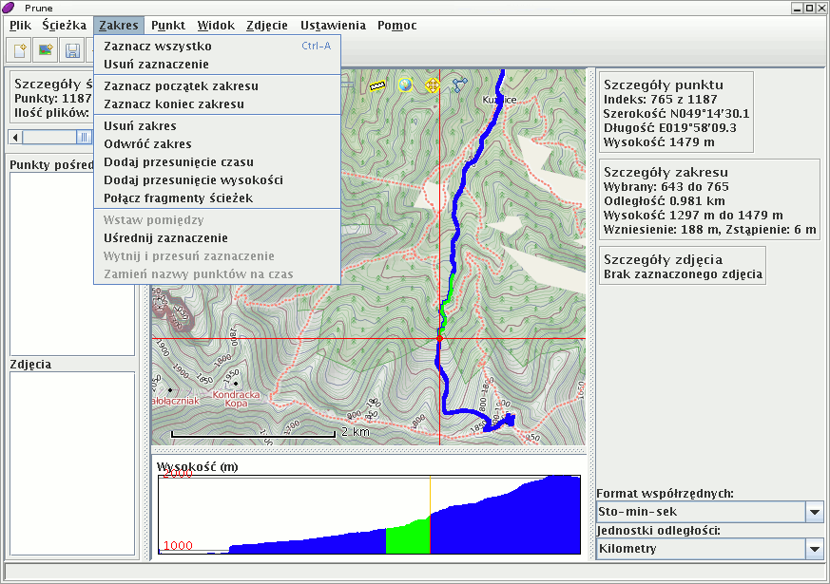
Task: Click the Prune application icon in title bar
Action: pyautogui.click(x=10, y=8)
